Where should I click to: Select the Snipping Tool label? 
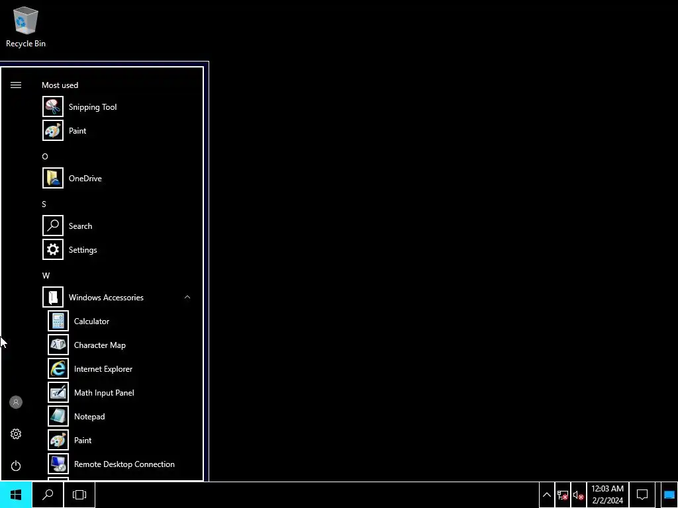tap(93, 107)
